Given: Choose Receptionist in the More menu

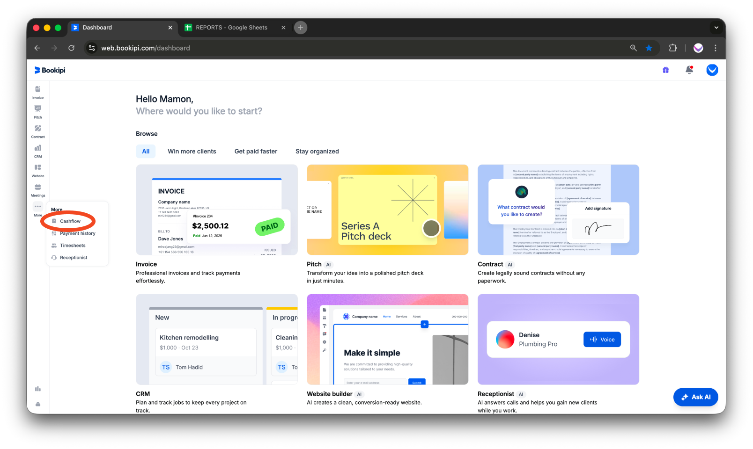Looking at the screenshot, I should tap(74, 257).
